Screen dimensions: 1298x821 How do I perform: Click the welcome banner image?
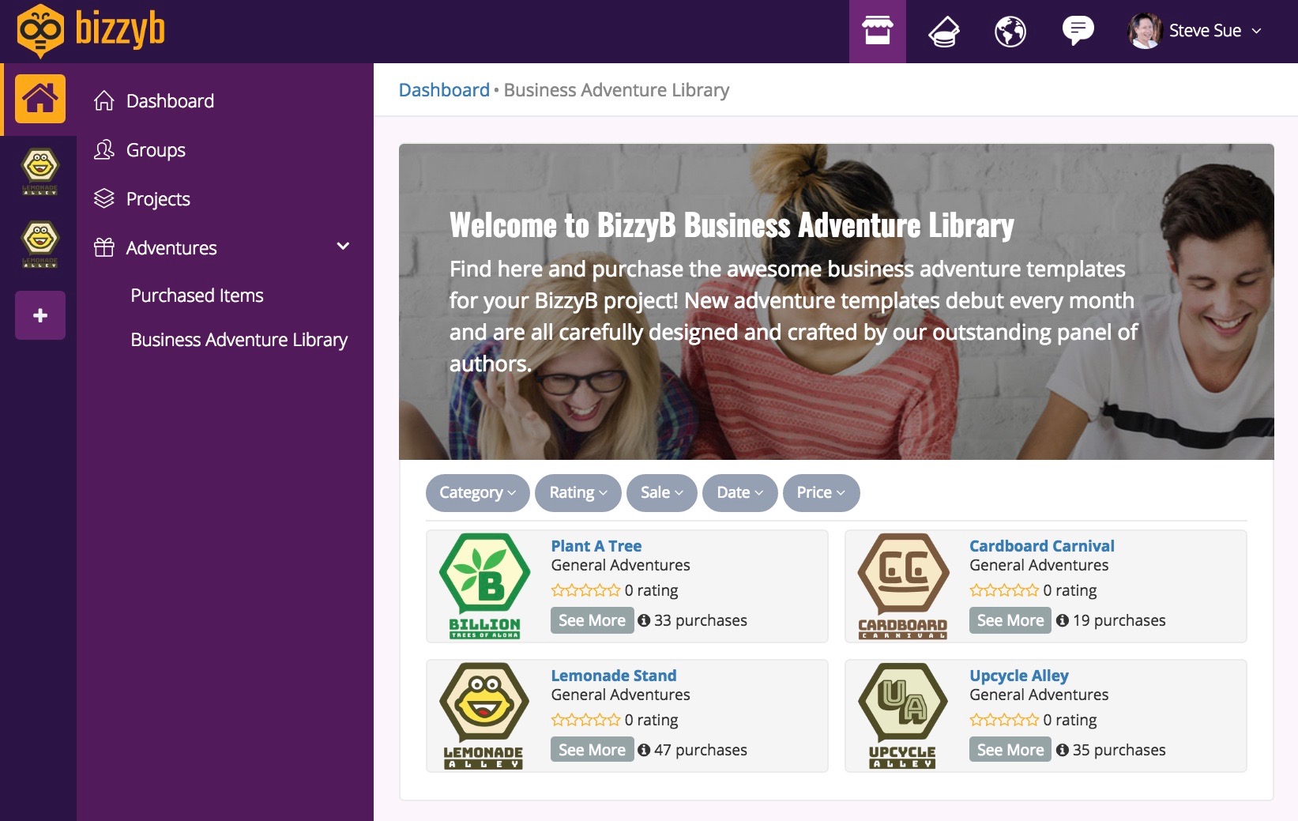tap(836, 301)
